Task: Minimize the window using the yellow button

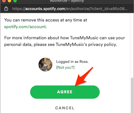Action: pos(10,1)
